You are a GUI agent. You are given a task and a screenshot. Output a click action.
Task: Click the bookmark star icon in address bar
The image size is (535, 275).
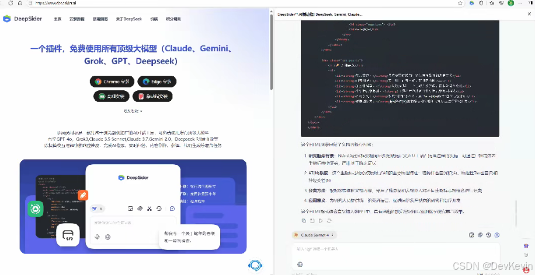click(x=460, y=3)
